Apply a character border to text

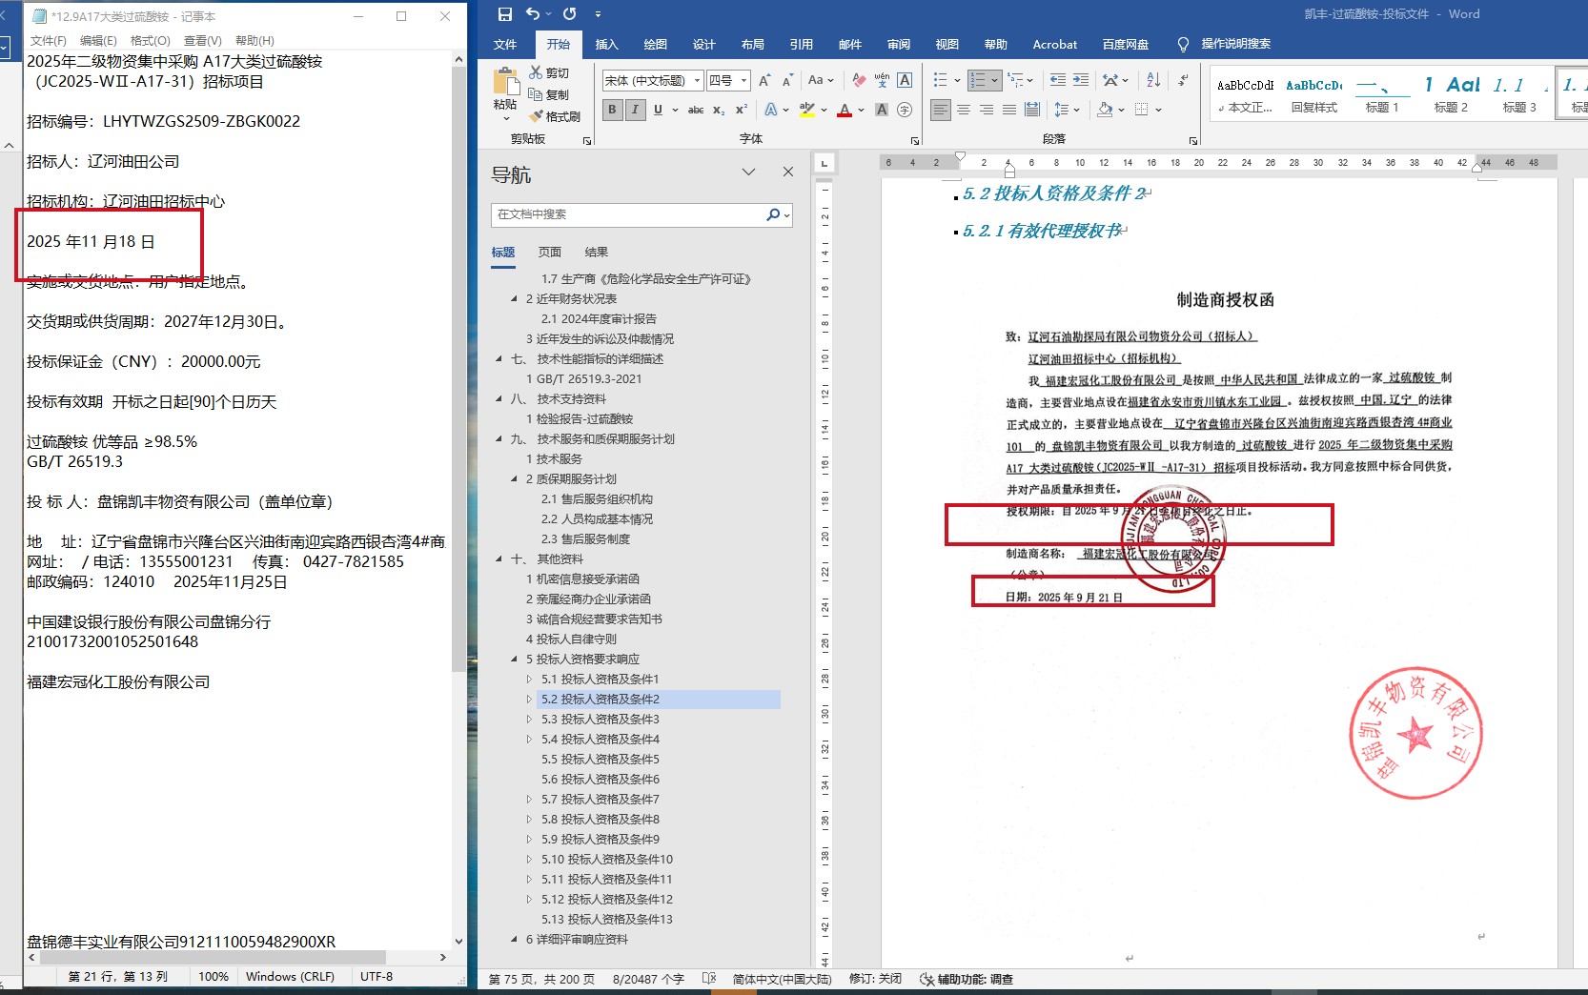905,81
